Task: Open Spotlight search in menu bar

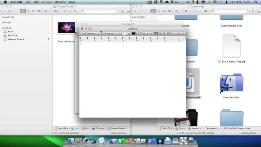Action: click(x=256, y=2)
